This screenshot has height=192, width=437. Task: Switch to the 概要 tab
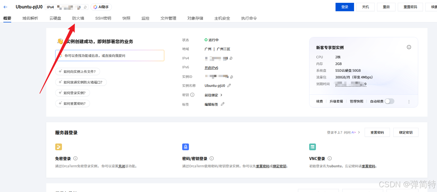click(x=7, y=18)
